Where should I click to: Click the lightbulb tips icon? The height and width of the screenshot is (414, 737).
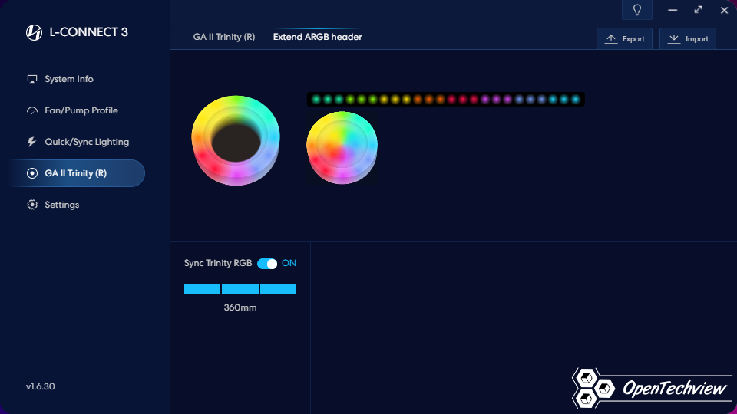point(637,10)
